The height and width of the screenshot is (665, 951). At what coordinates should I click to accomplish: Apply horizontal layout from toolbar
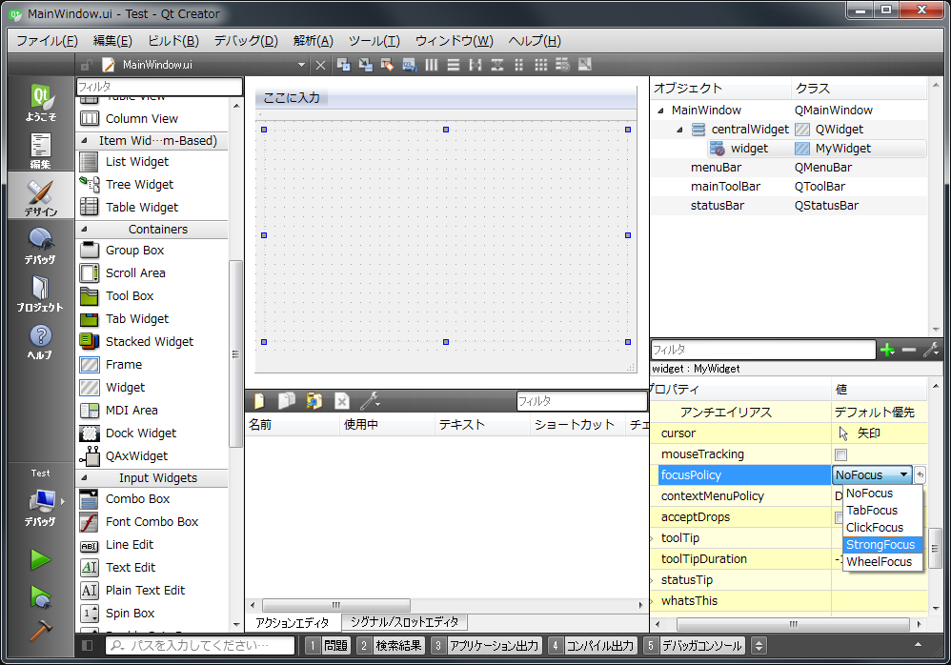432,65
